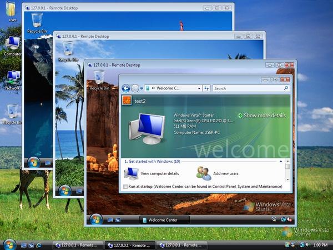Minimize the front Remote Desktop window

(x=270, y=65)
